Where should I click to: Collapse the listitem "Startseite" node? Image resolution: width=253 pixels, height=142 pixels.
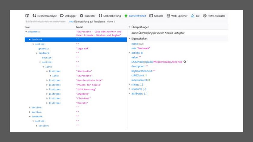47,71
